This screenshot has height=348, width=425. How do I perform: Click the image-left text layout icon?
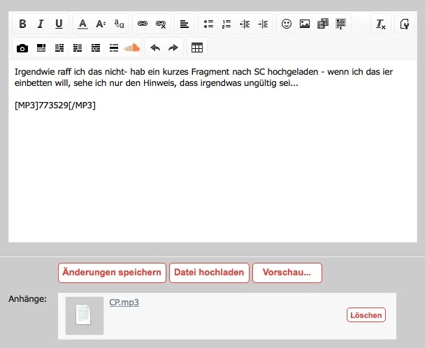coord(59,48)
